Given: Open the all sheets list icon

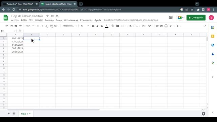Looking at the screenshot, I should [x=14, y=114].
